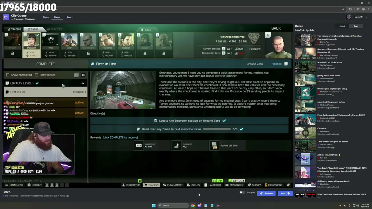Open the Cleannnn clip in queue
The height and width of the screenshot is (209, 372).
click(x=332, y=133)
